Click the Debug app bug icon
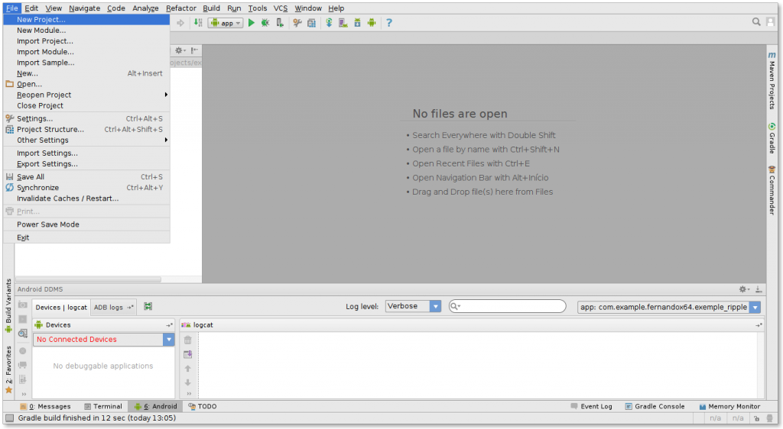 click(265, 23)
